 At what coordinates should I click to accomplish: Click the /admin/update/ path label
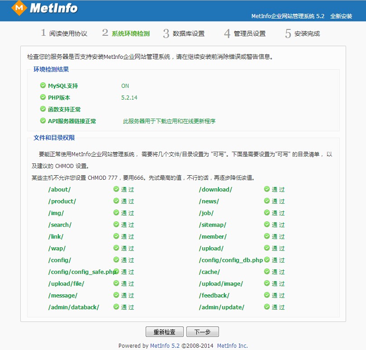(x=222, y=307)
